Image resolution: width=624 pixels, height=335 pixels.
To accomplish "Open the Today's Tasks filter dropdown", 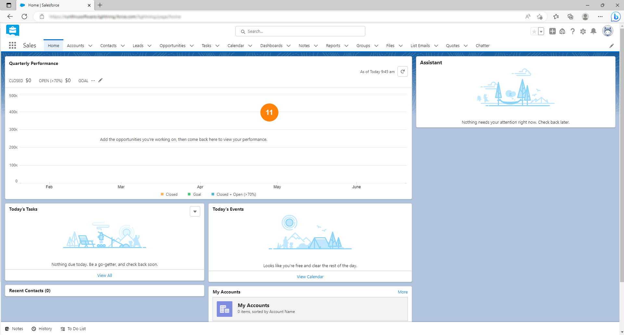I will tap(195, 211).
